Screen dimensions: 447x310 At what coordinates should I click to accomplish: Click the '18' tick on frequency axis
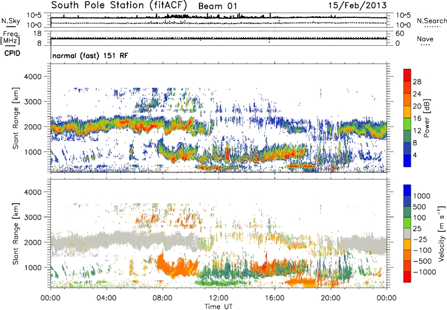(x=37, y=34)
